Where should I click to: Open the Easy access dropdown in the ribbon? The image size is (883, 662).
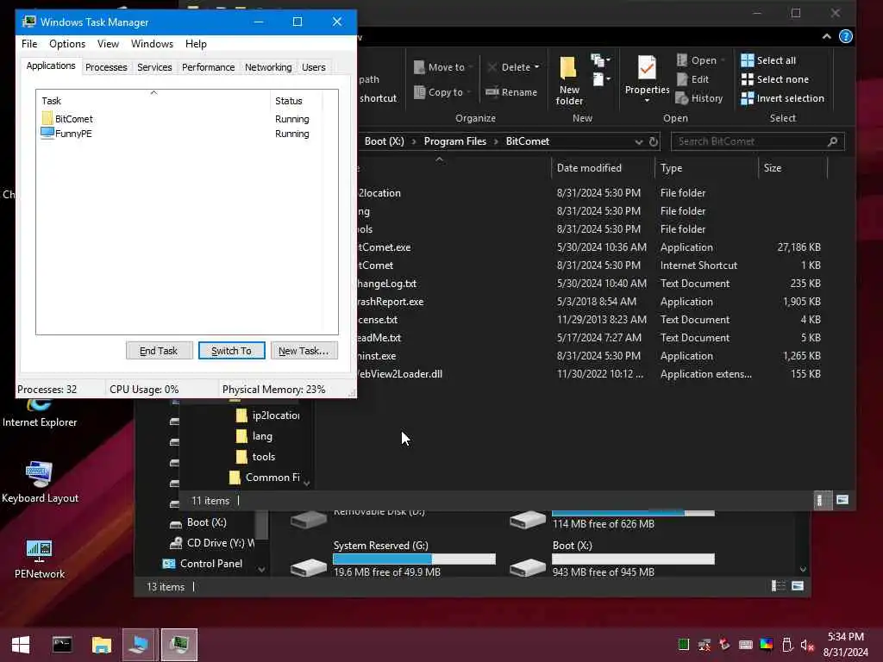click(601, 79)
